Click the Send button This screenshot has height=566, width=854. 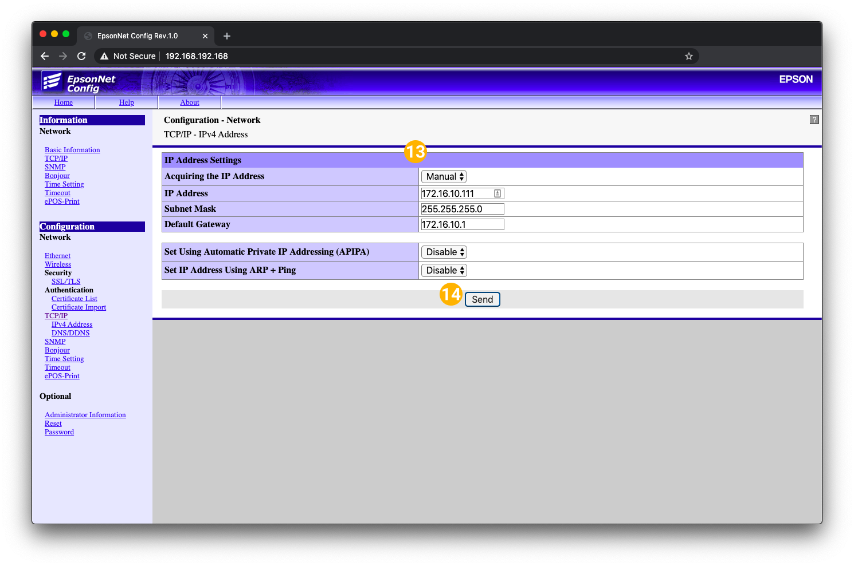pos(482,299)
